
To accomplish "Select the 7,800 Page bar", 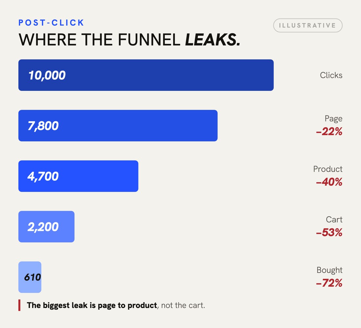I will pos(118,125).
